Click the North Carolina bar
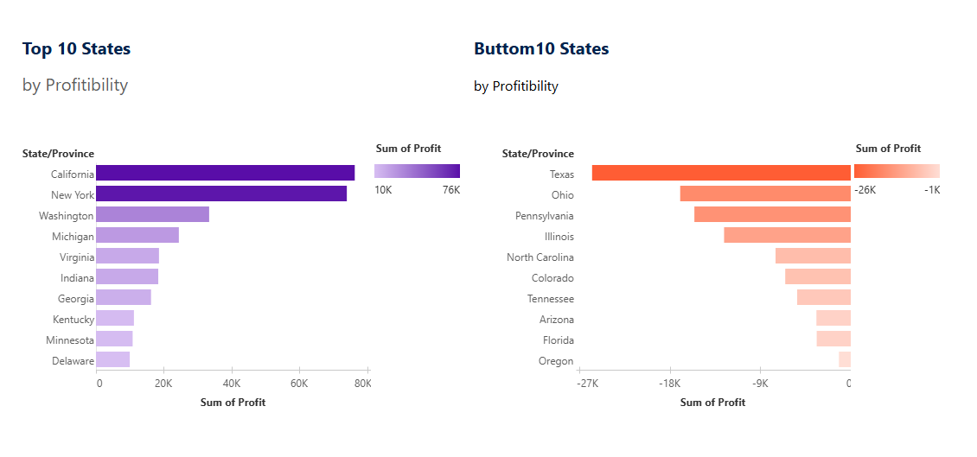The width and height of the screenshot is (977, 457). [813, 256]
